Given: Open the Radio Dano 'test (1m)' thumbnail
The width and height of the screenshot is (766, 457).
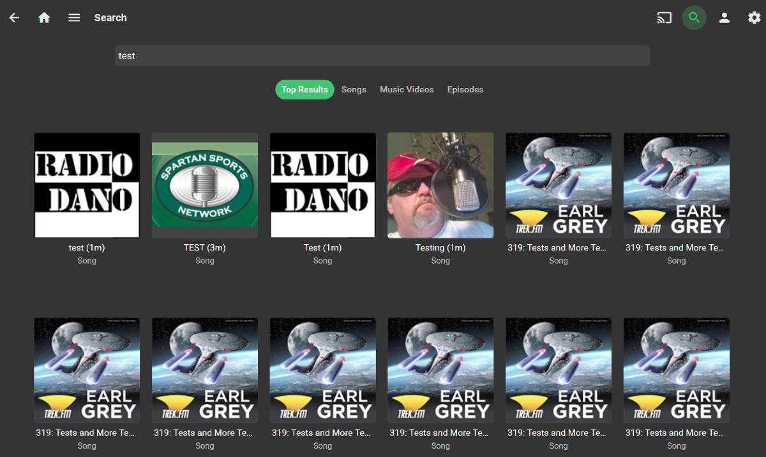Looking at the screenshot, I should click(87, 185).
